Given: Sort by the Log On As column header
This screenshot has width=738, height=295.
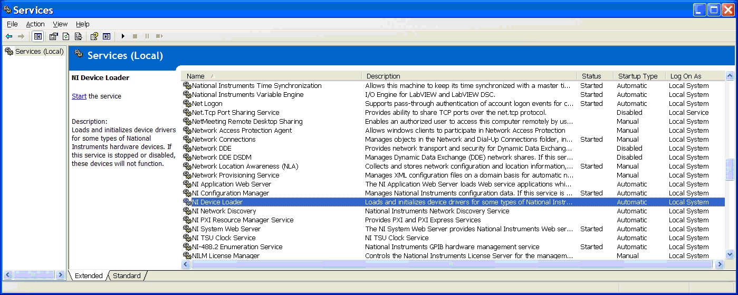Looking at the screenshot, I should point(695,76).
